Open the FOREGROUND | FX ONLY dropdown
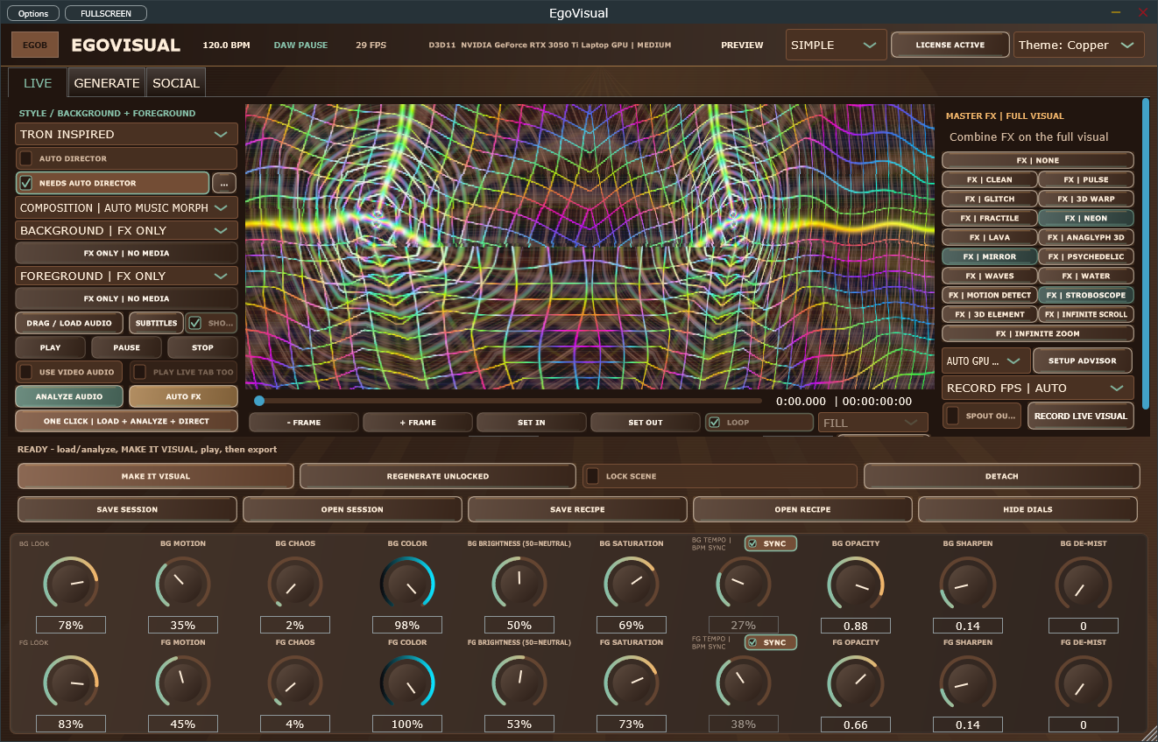 tap(126, 276)
